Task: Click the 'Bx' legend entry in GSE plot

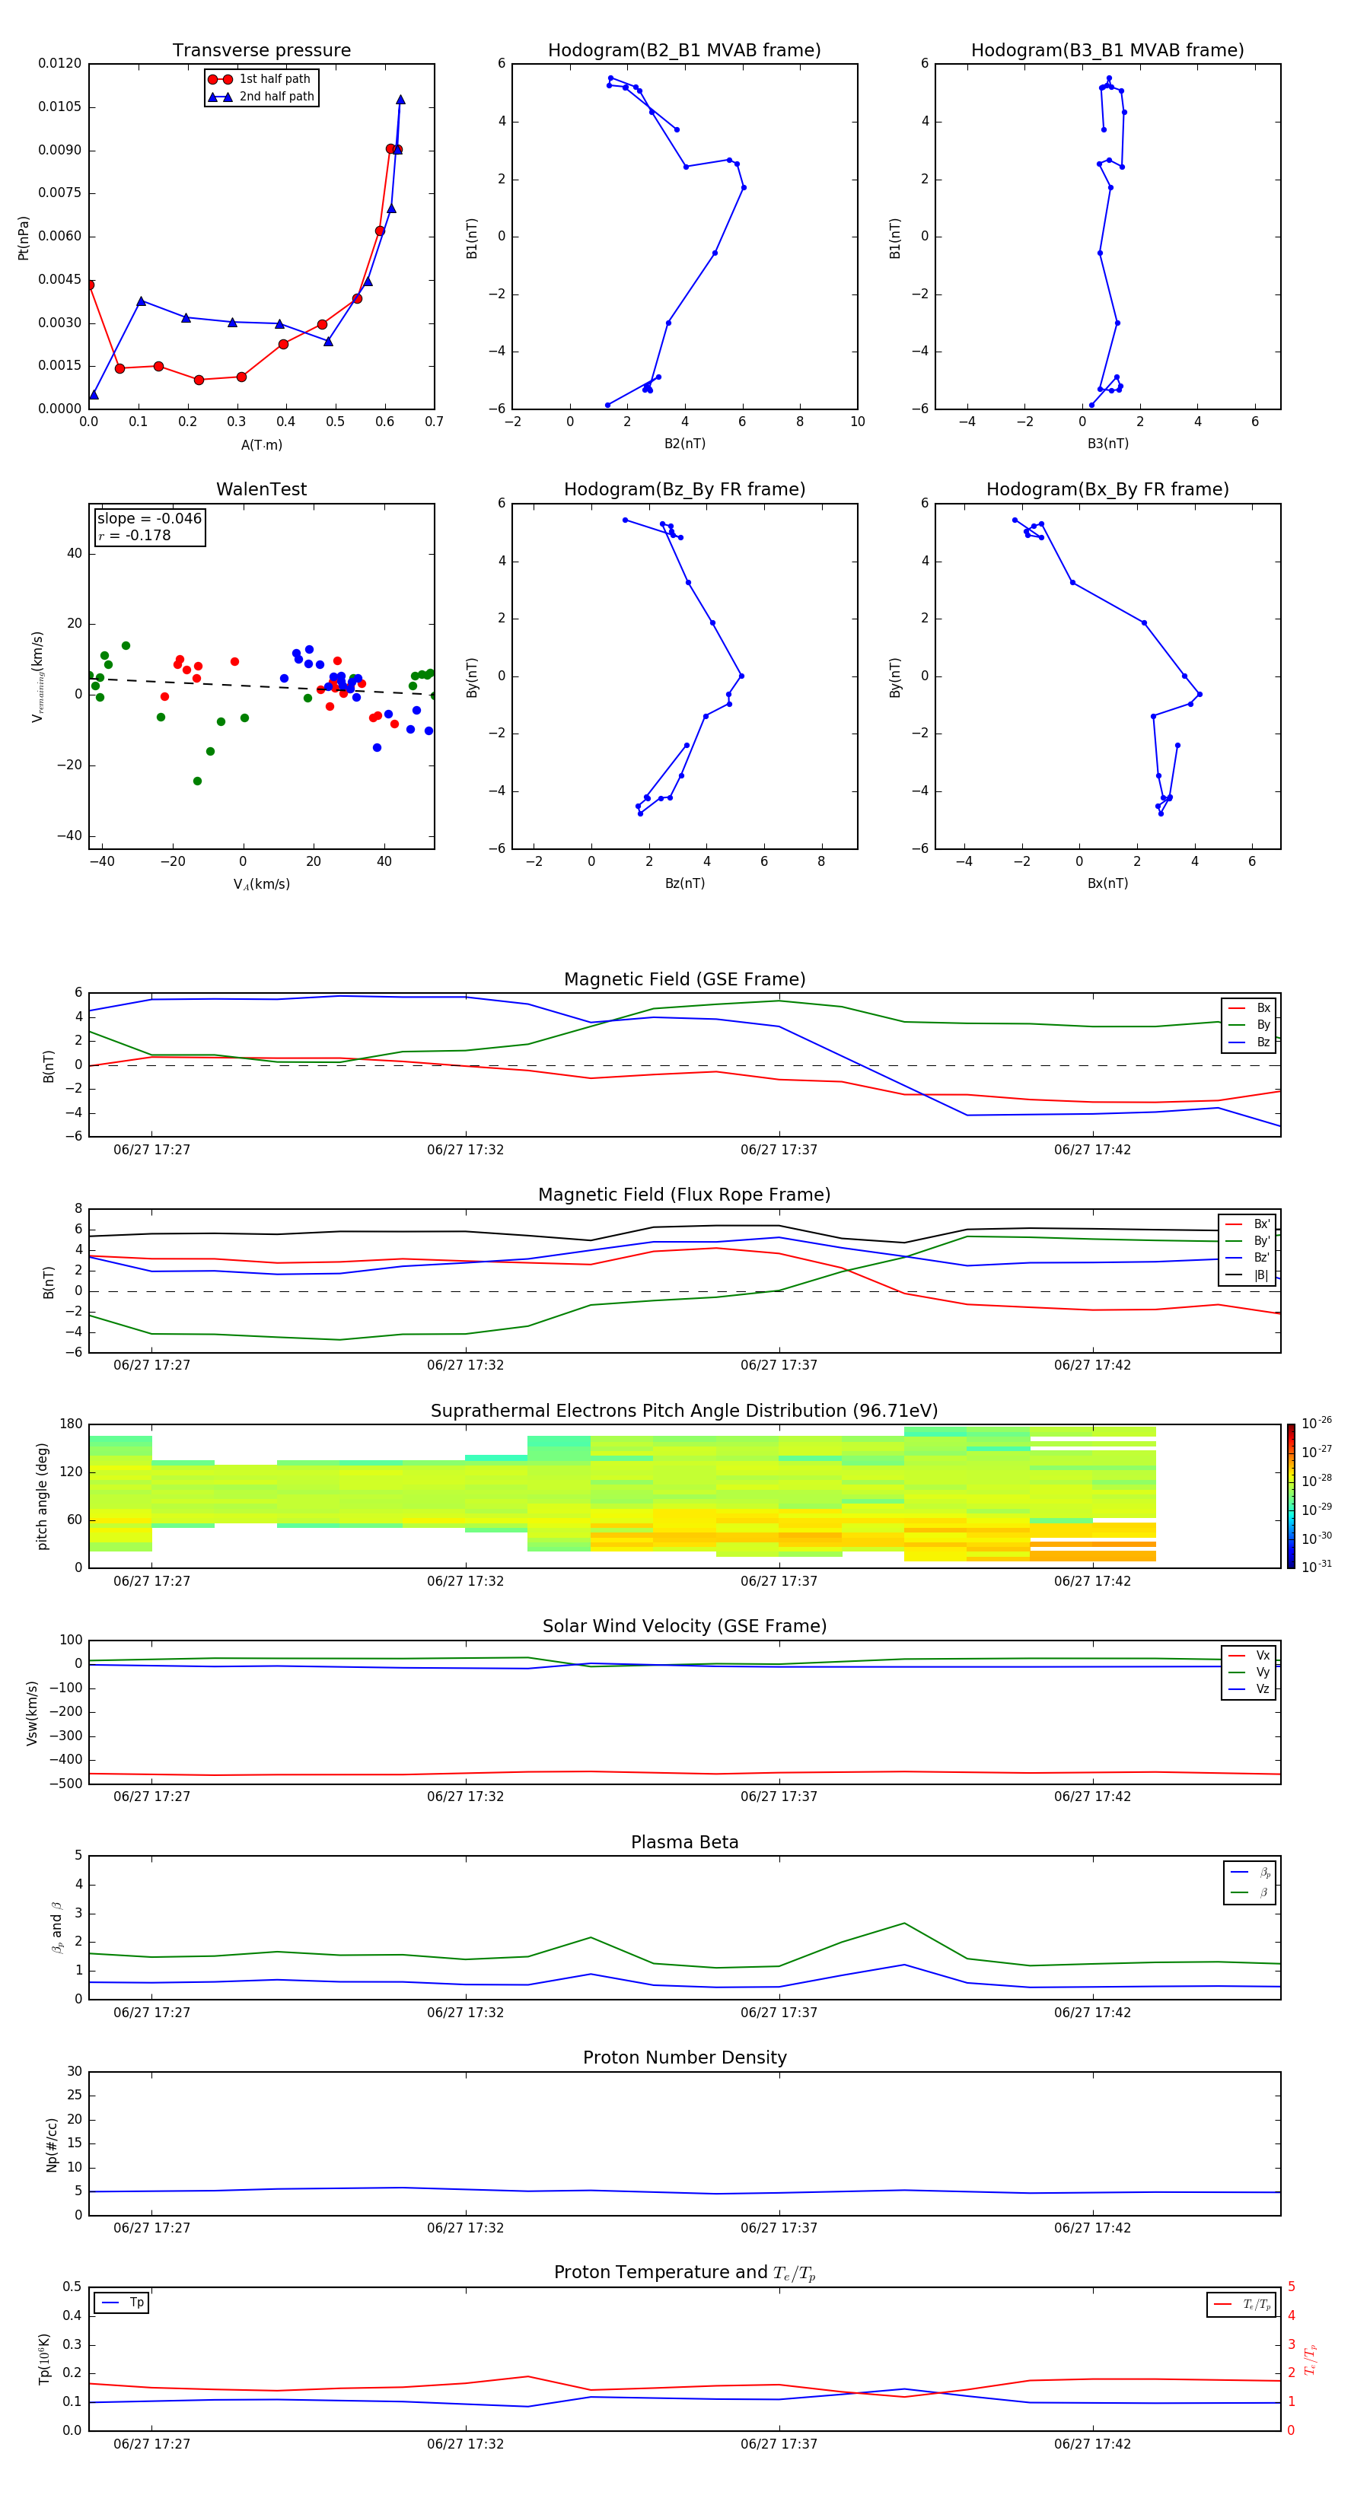Action: click(x=1250, y=1008)
